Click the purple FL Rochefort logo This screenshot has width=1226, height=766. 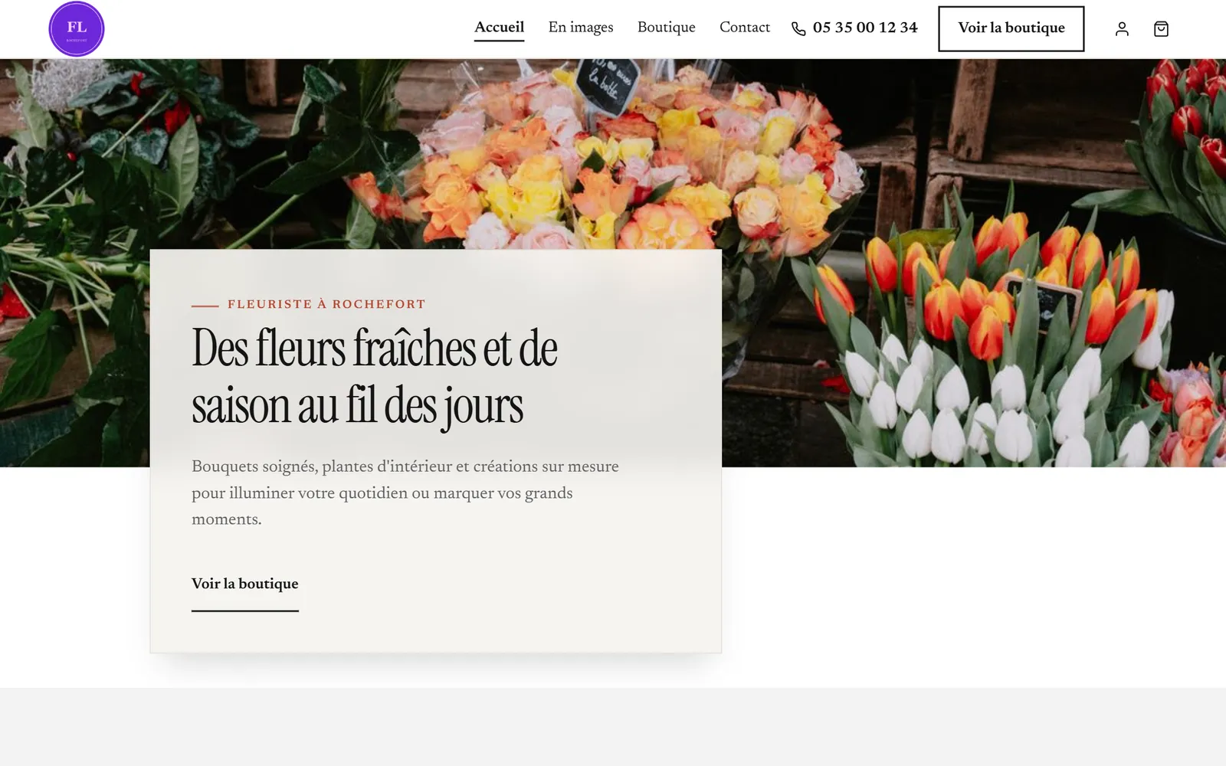click(x=77, y=29)
